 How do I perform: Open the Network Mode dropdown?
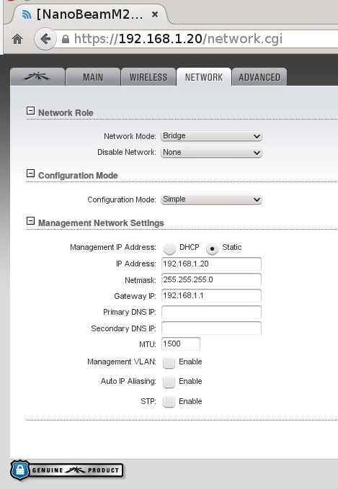click(x=211, y=136)
